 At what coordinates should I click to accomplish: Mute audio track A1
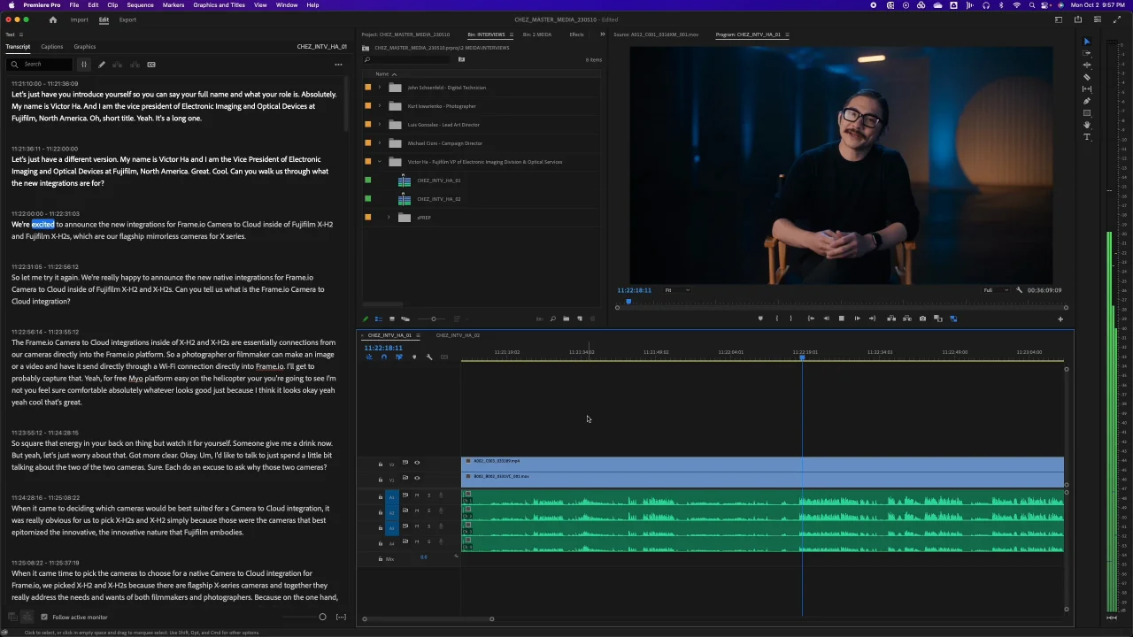[x=417, y=495]
